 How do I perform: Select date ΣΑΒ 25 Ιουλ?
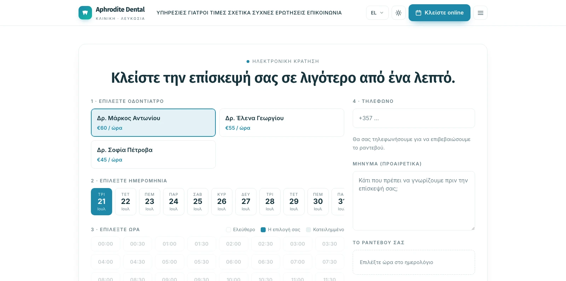198,201
